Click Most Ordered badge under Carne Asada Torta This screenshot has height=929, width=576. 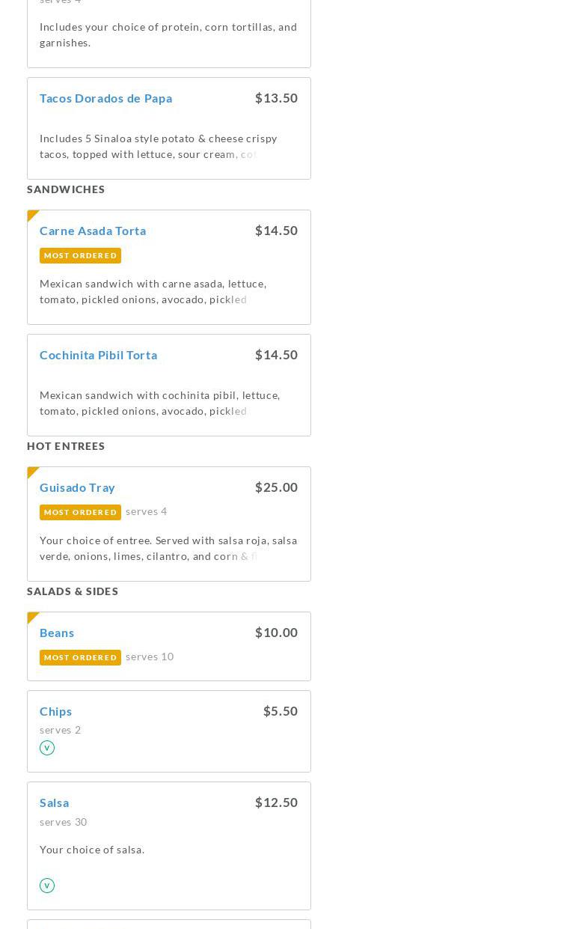80,255
